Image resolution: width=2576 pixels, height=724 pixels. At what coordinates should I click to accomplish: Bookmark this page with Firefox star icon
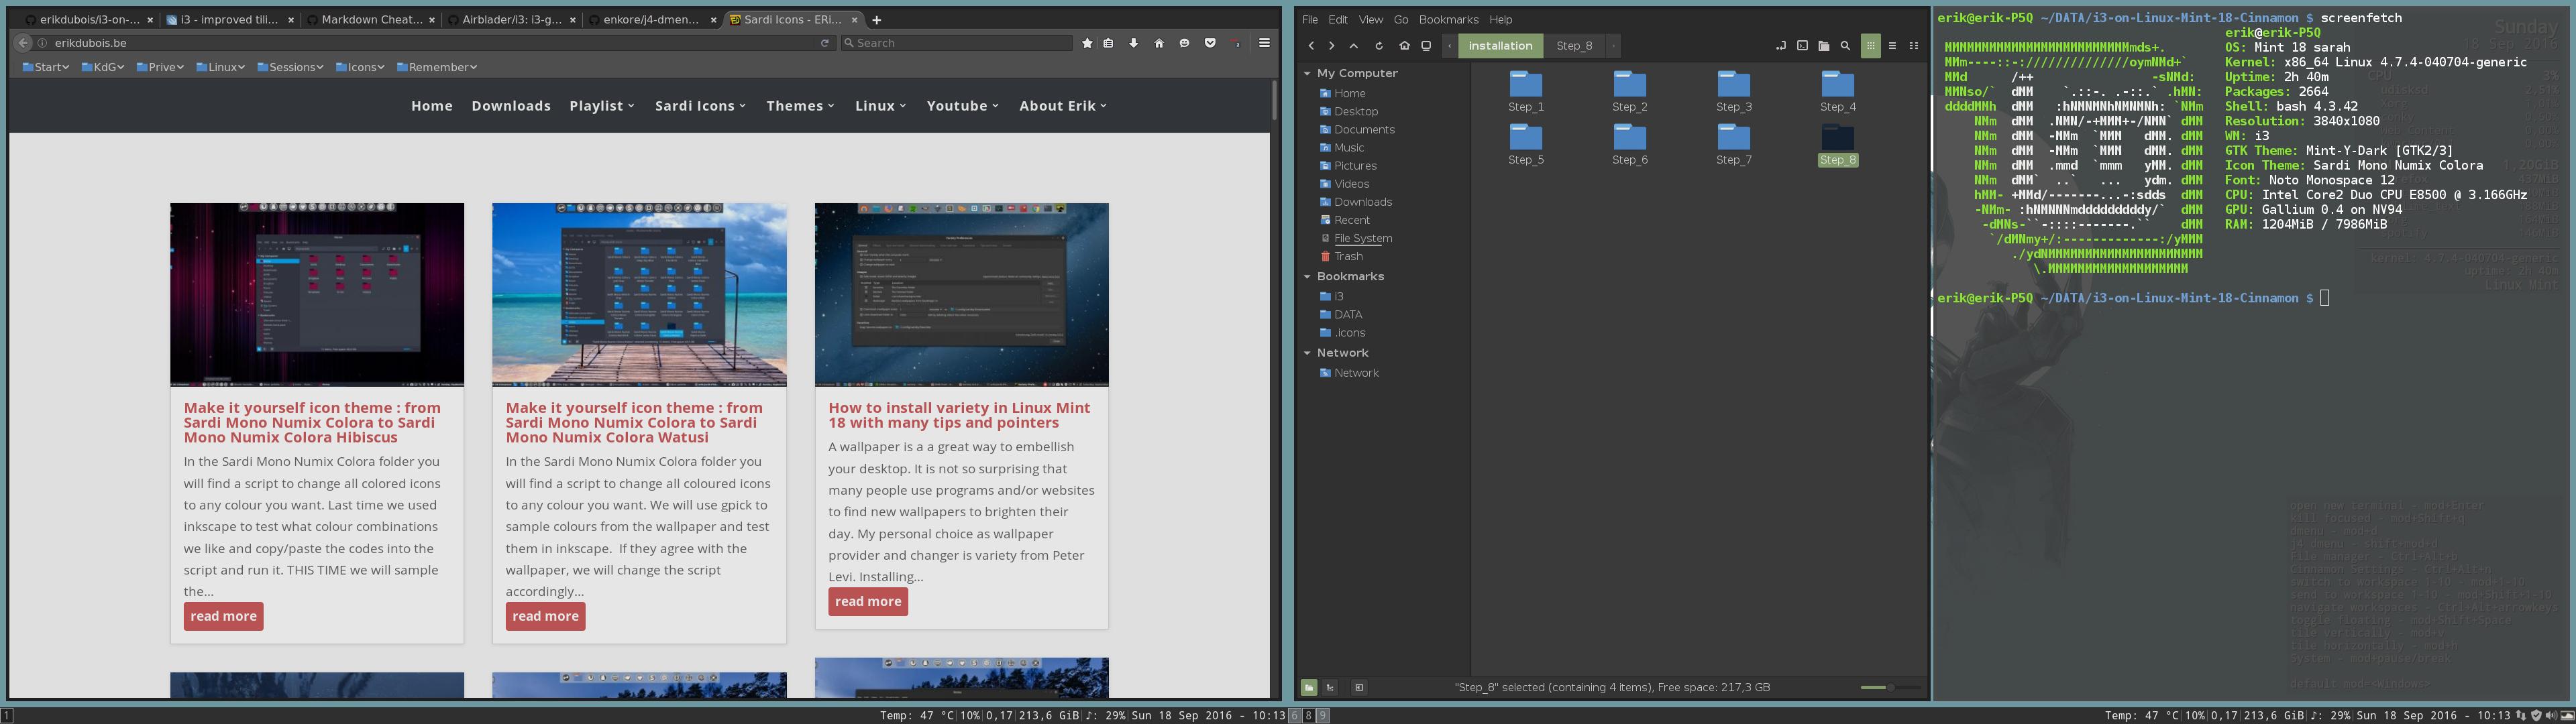[1087, 43]
